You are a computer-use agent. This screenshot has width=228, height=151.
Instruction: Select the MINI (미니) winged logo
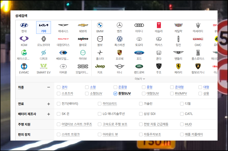pyautogui.click(x=119, y=66)
